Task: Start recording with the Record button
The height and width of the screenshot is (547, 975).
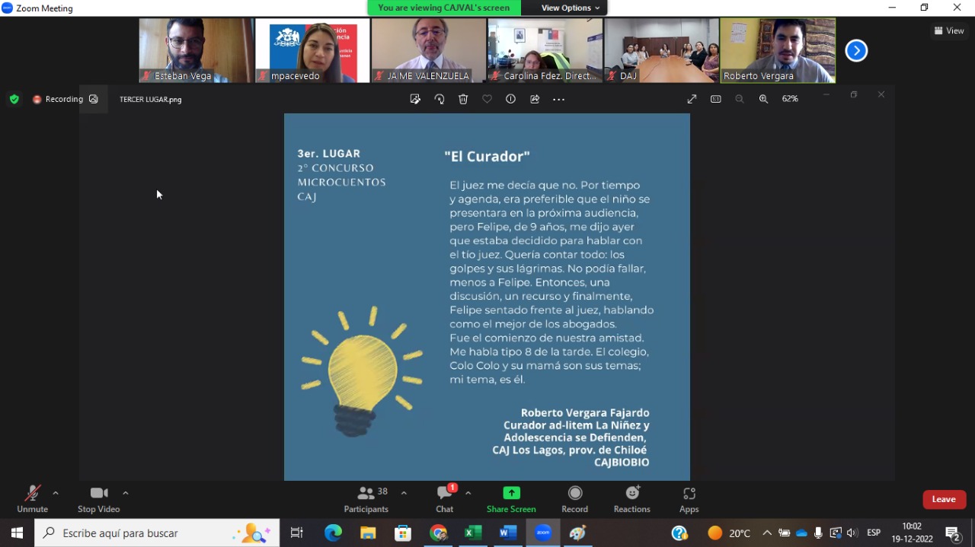Action: coord(574,498)
